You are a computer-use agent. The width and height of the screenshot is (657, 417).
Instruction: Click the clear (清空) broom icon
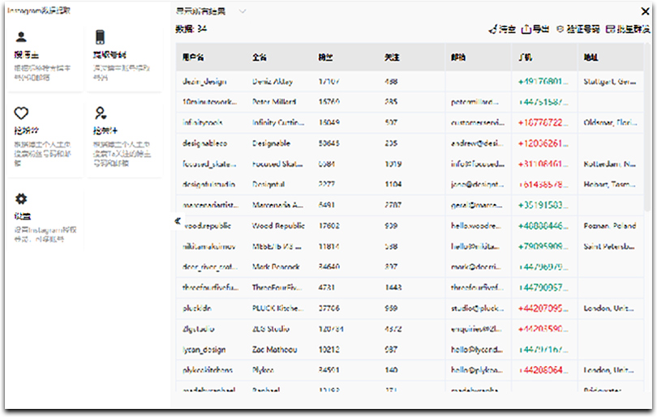[492, 29]
